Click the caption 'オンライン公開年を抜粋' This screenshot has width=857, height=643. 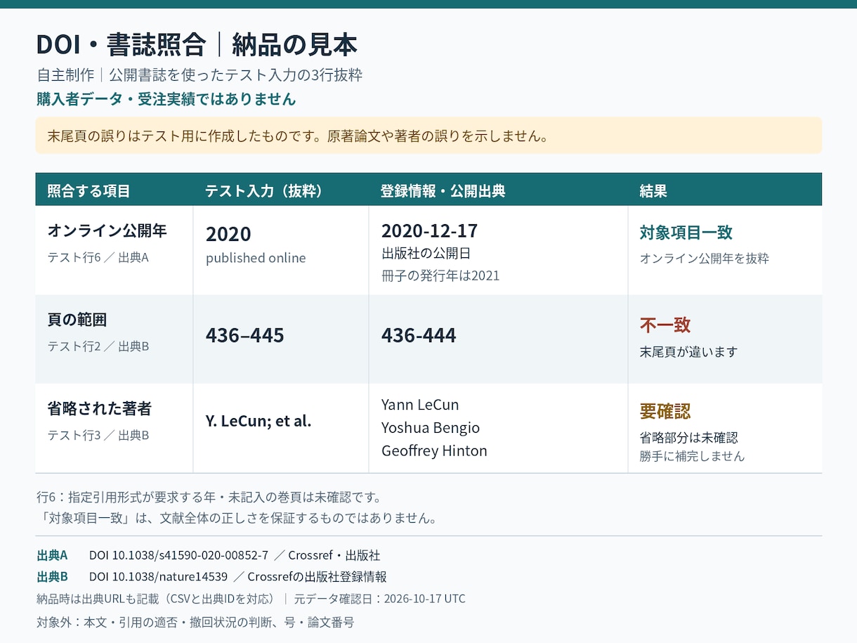click(705, 258)
